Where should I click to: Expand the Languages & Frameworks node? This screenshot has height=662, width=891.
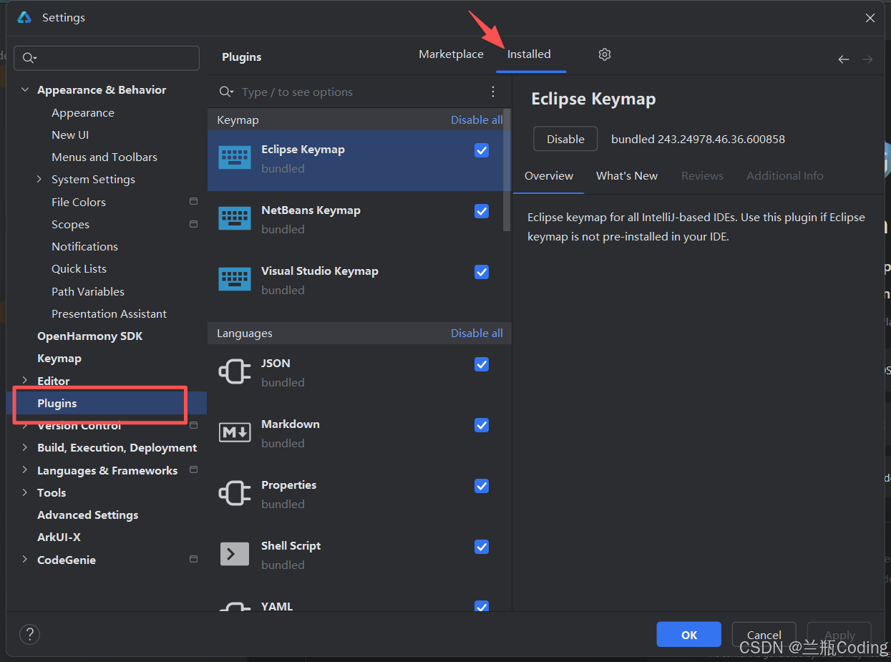(25, 470)
